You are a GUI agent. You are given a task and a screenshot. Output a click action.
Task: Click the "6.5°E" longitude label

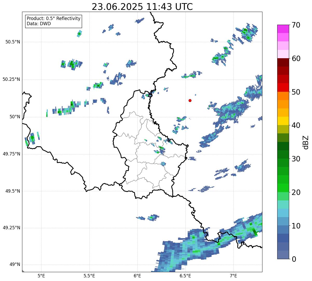point(185,276)
